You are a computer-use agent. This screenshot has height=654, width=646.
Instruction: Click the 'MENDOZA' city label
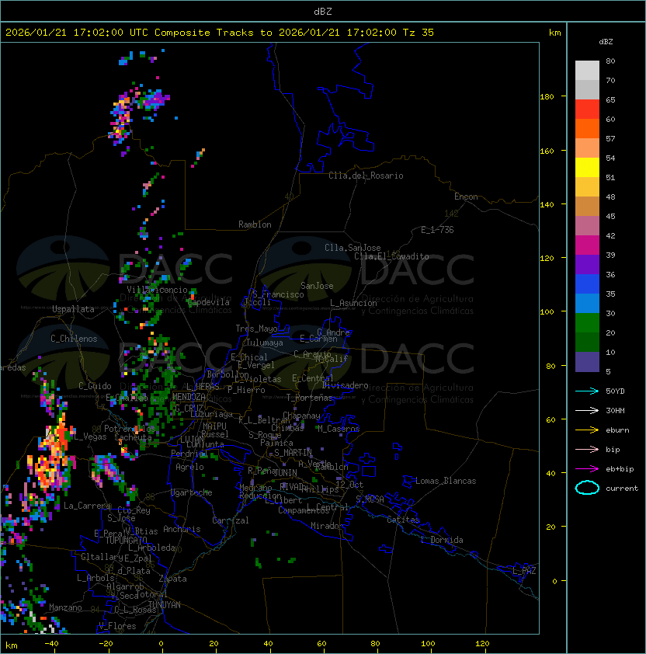(189, 397)
